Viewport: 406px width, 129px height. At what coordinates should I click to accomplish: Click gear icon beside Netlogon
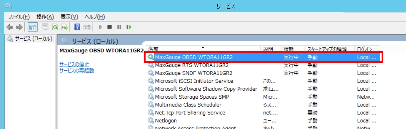tap(151, 121)
